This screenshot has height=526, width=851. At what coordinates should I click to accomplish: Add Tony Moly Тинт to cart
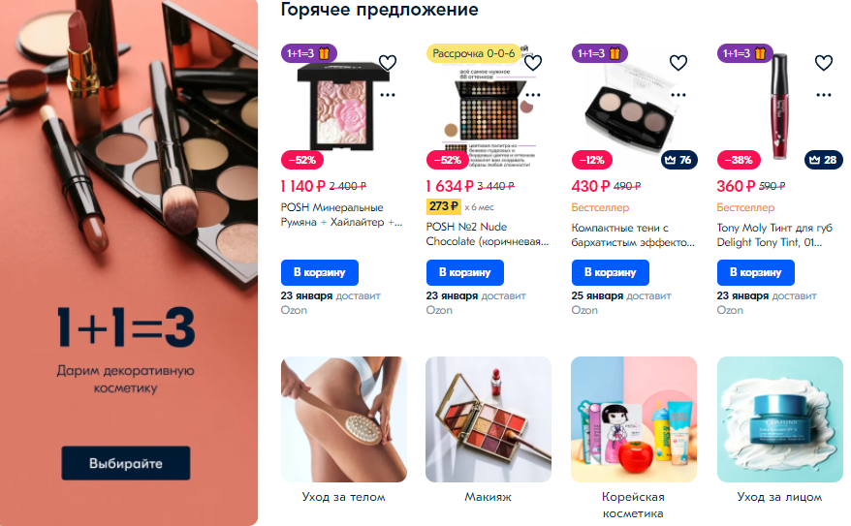pos(755,272)
